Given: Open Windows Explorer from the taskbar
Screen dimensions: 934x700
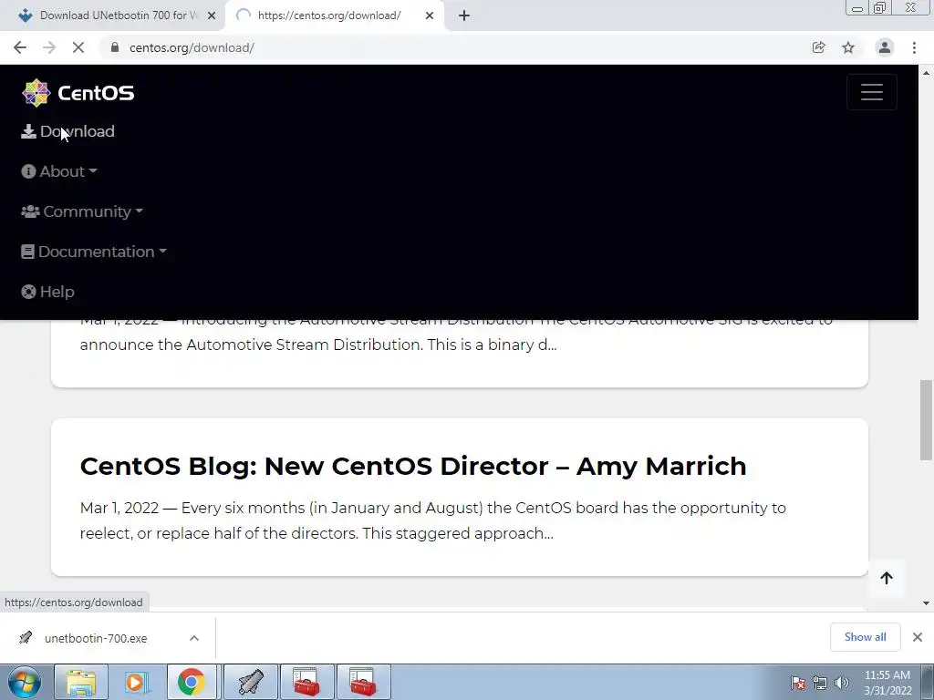Looking at the screenshot, I should (81, 682).
